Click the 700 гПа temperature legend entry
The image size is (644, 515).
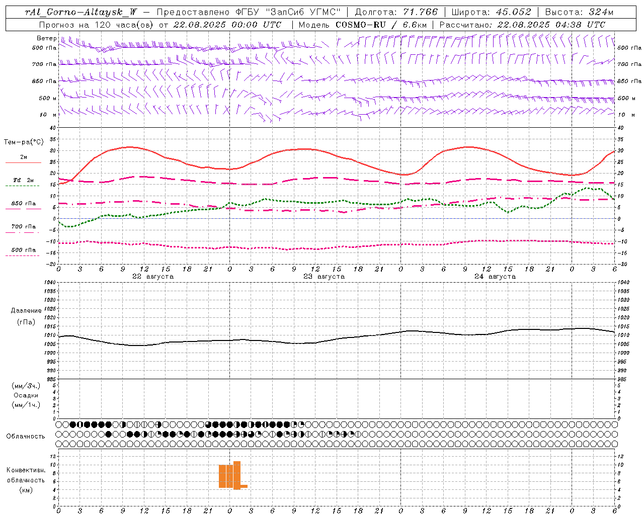[24, 226]
